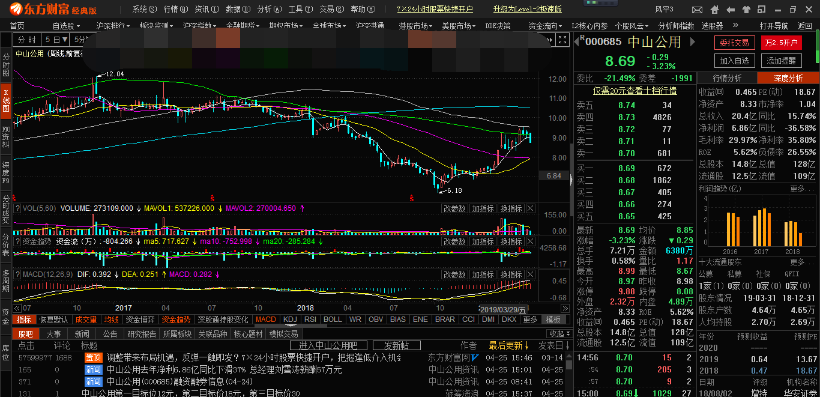Screen dimensions: 820x397
Task: Open the mail envelope icon in title bar
Action: (x=698, y=10)
